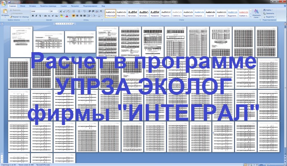Open the Абзац dialog launcher
Image resolution: width=287 pixels, height=166 pixels.
coord(102,20)
